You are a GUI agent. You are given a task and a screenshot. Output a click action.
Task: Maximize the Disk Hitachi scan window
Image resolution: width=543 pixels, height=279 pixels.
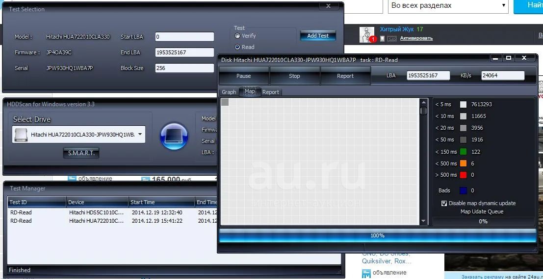tap(509, 58)
